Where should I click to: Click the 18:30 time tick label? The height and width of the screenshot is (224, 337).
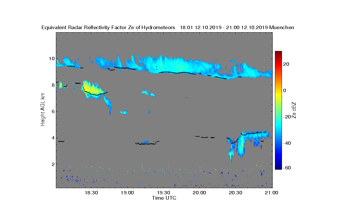coord(91,193)
